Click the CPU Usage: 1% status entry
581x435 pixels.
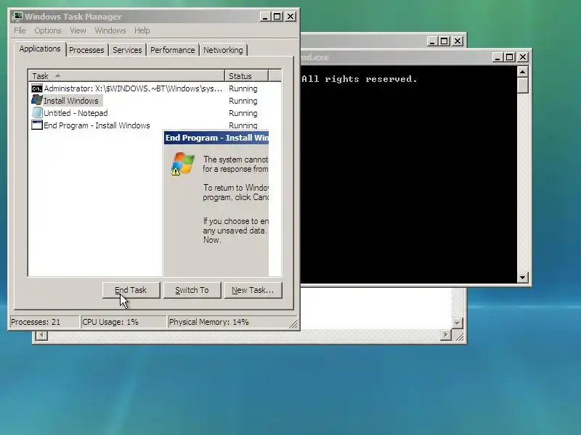tap(123, 322)
